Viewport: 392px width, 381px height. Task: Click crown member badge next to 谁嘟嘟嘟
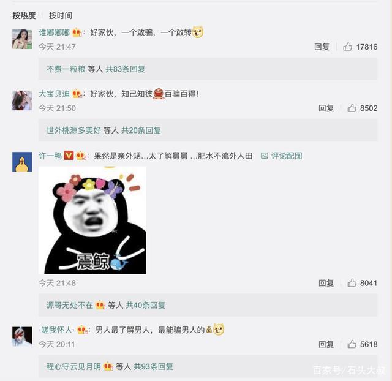pyautogui.click(x=77, y=32)
